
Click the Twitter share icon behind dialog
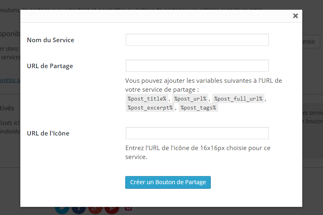[62, 210]
